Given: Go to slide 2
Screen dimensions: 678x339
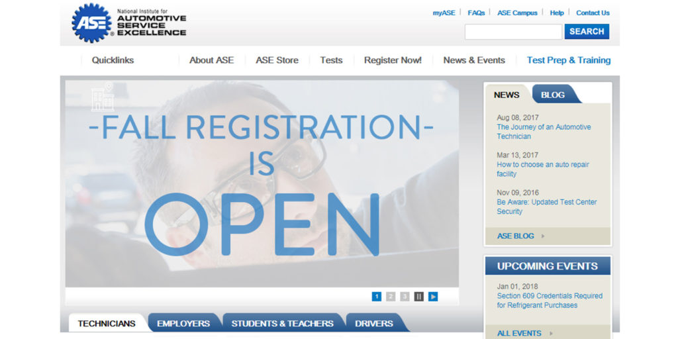Looking at the screenshot, I should (391, 297).
